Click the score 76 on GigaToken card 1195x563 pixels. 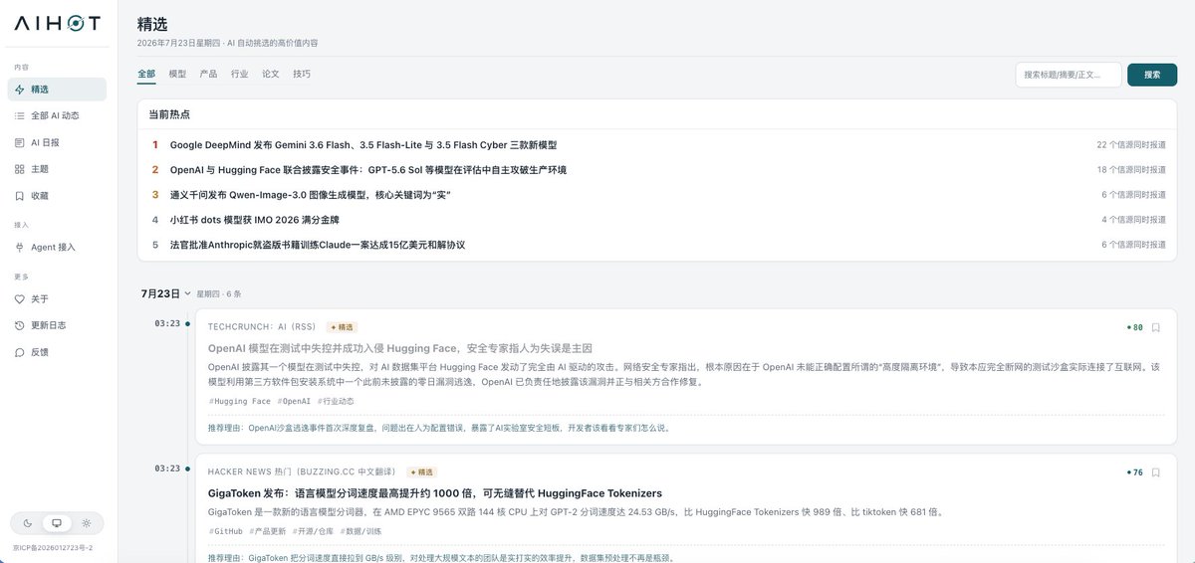(1134, 472)
